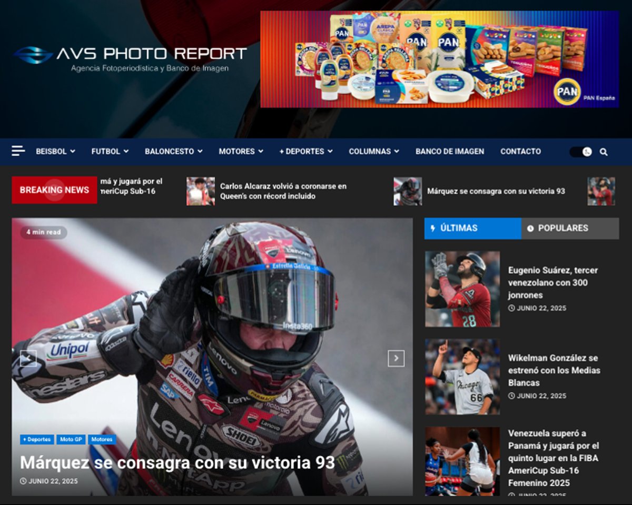
Task: Open ticker story AmeriCup Sub-16
Action: 131,186
